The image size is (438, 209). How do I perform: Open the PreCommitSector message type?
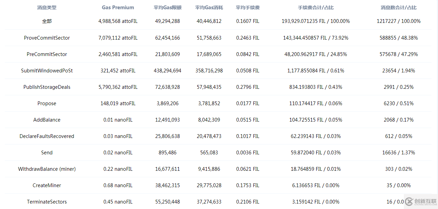click(x=47, y=54)
